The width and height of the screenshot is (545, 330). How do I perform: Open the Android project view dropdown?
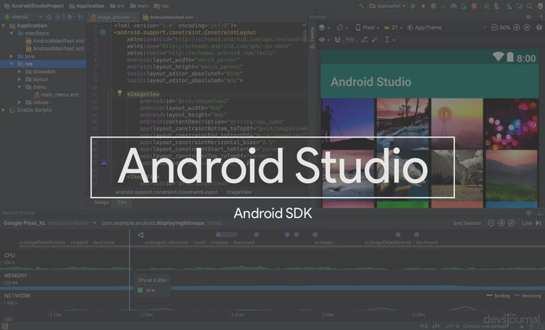(x=23, y=17)
